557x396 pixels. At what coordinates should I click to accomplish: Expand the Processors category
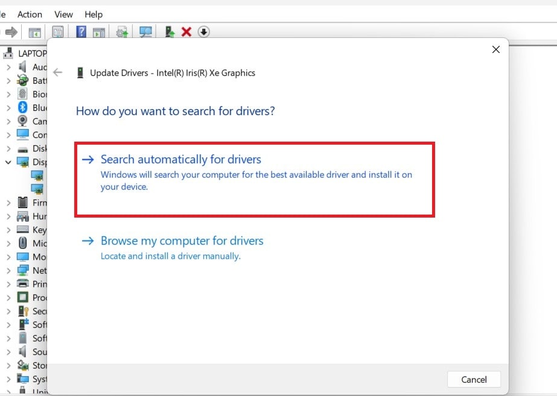[x=8, y=298]
